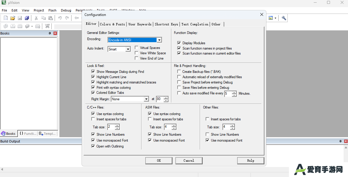Click the Undo arrow icon
The width and height of the screenshot is (348, 177).
point(60,18)
